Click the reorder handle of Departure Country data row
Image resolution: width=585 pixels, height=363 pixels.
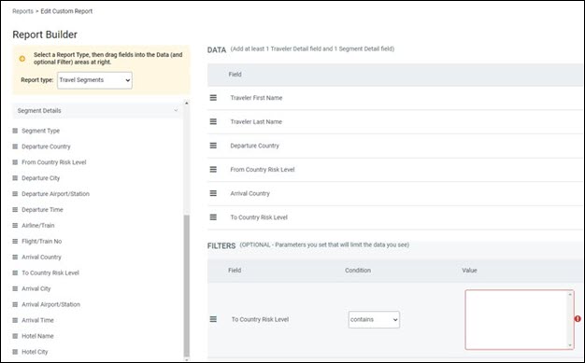pos(213,146)
